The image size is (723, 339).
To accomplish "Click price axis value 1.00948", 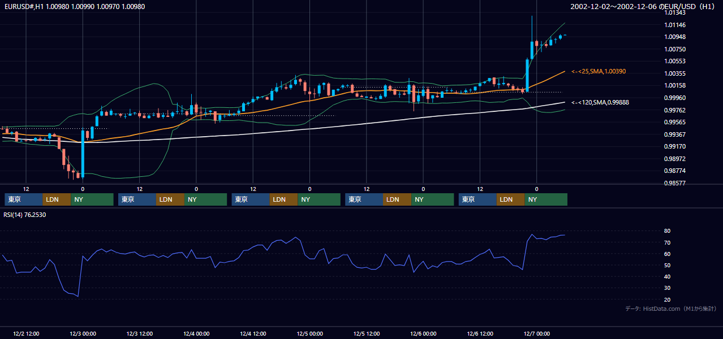I will 674,37.
